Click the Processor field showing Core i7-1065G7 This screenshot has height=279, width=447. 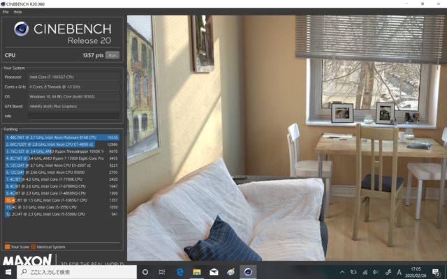(x=73, y=77)
